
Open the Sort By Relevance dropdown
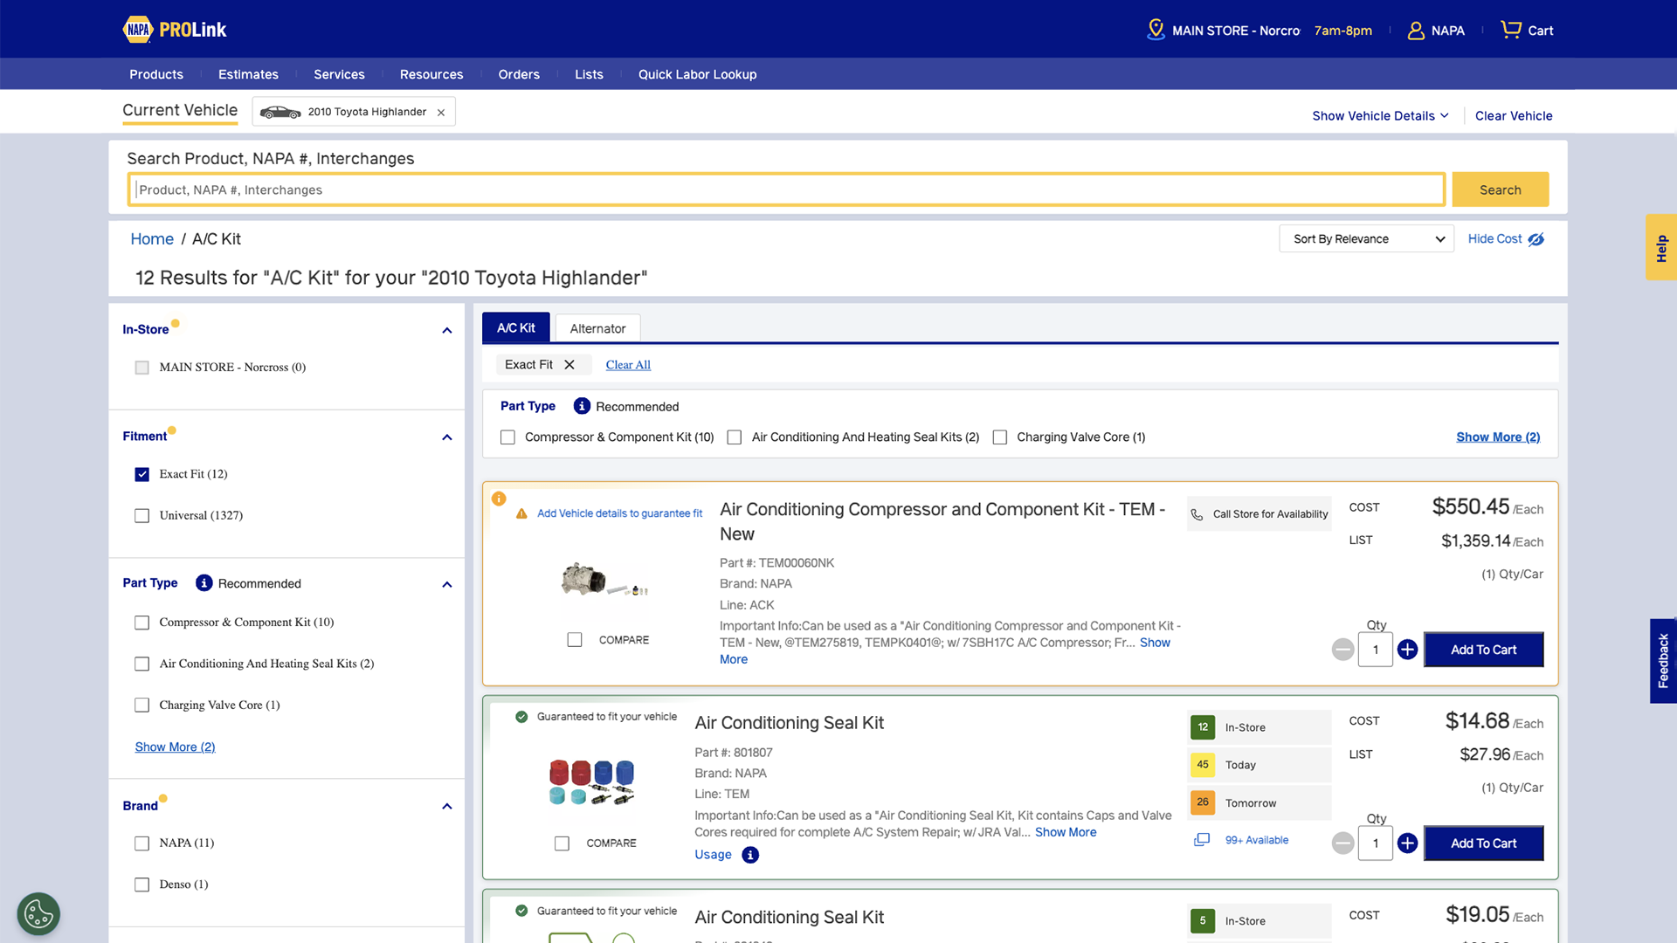pyautogui.click(x=1366, y=239)
